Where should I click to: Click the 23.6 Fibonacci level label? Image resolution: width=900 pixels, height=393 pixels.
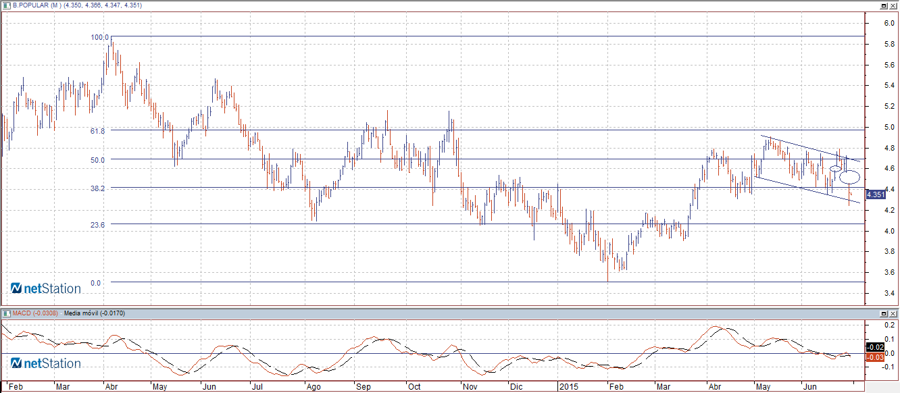[97, 226]
